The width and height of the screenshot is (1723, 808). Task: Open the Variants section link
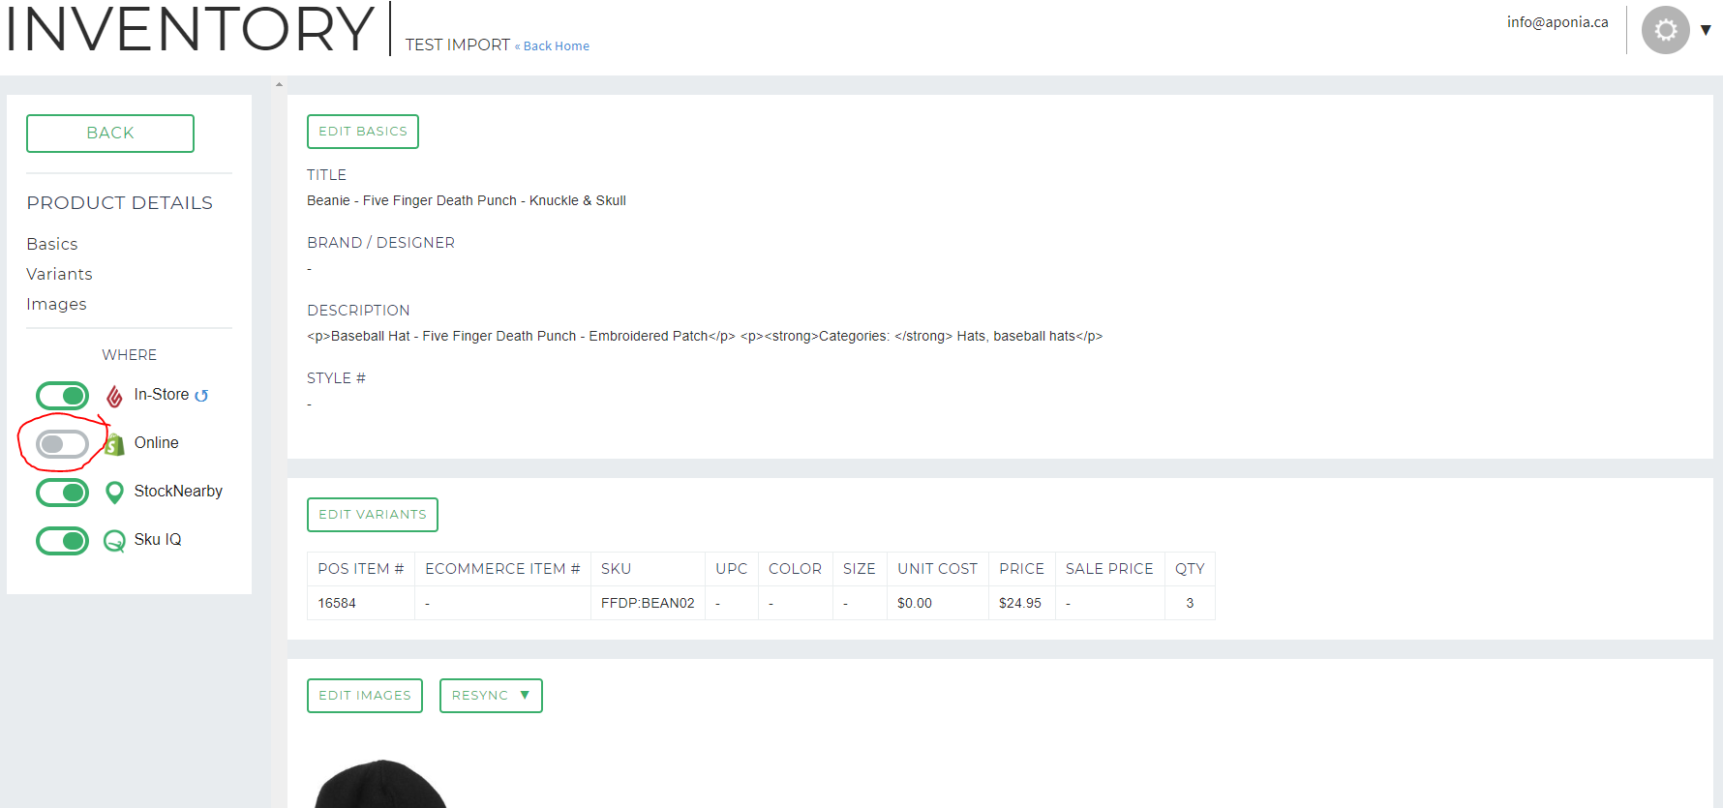[x=59, y=274]
